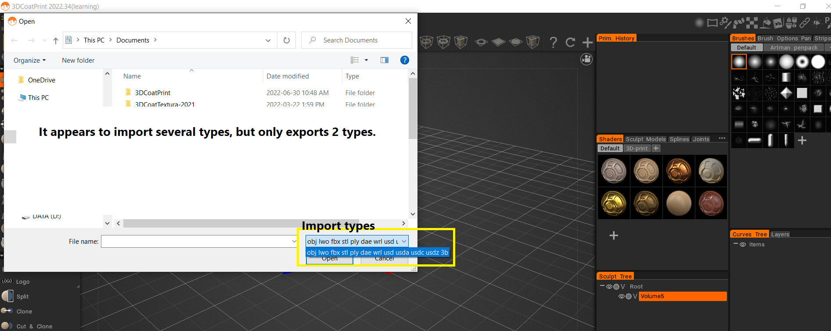831x331 pixels.
Task: Expand the address bar previous locations dropdown
Action: [268, 40]
